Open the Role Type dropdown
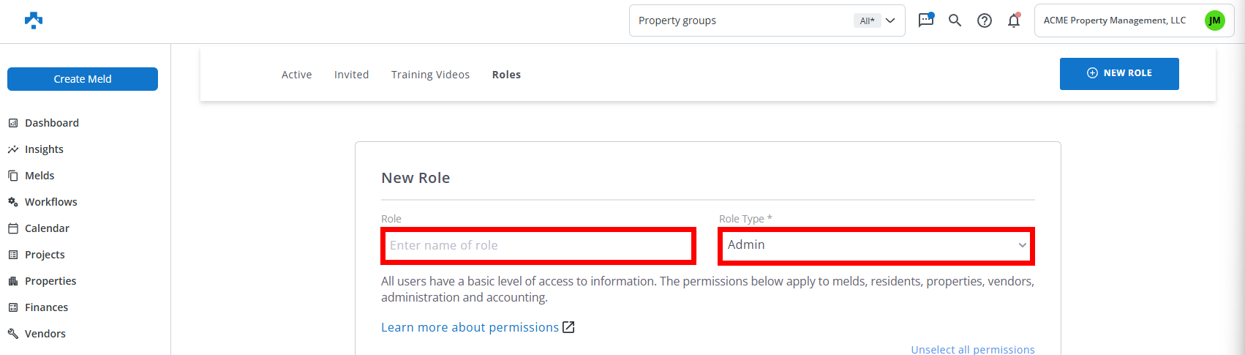Image resolution: width=1245 pixels, height=355 pixels. click(876, 246)
